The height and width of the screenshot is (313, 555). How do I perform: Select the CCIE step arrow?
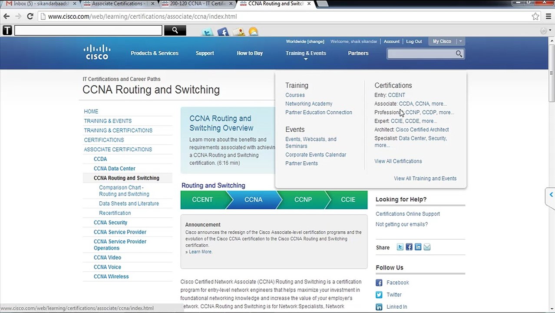click(x=348, y=200)
